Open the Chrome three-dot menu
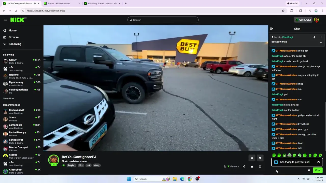The width and height of the screenshot is (326, 183). [322, 11]
